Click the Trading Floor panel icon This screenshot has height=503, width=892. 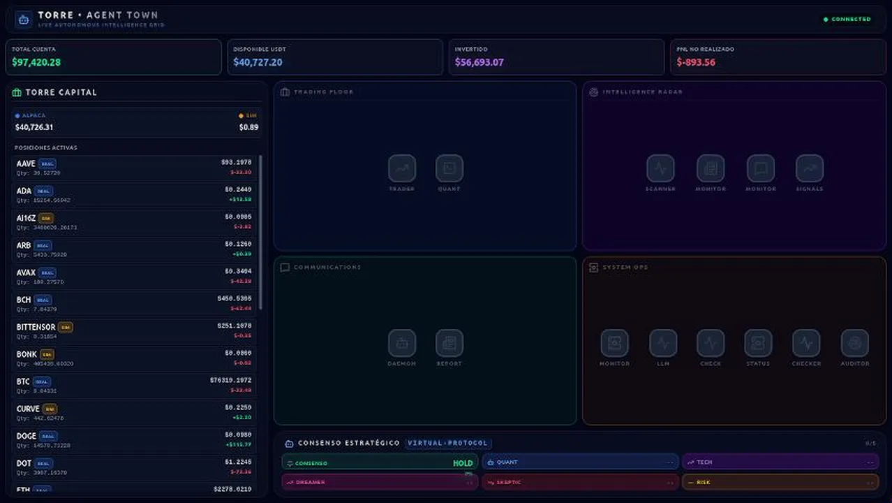pos(285,92)
